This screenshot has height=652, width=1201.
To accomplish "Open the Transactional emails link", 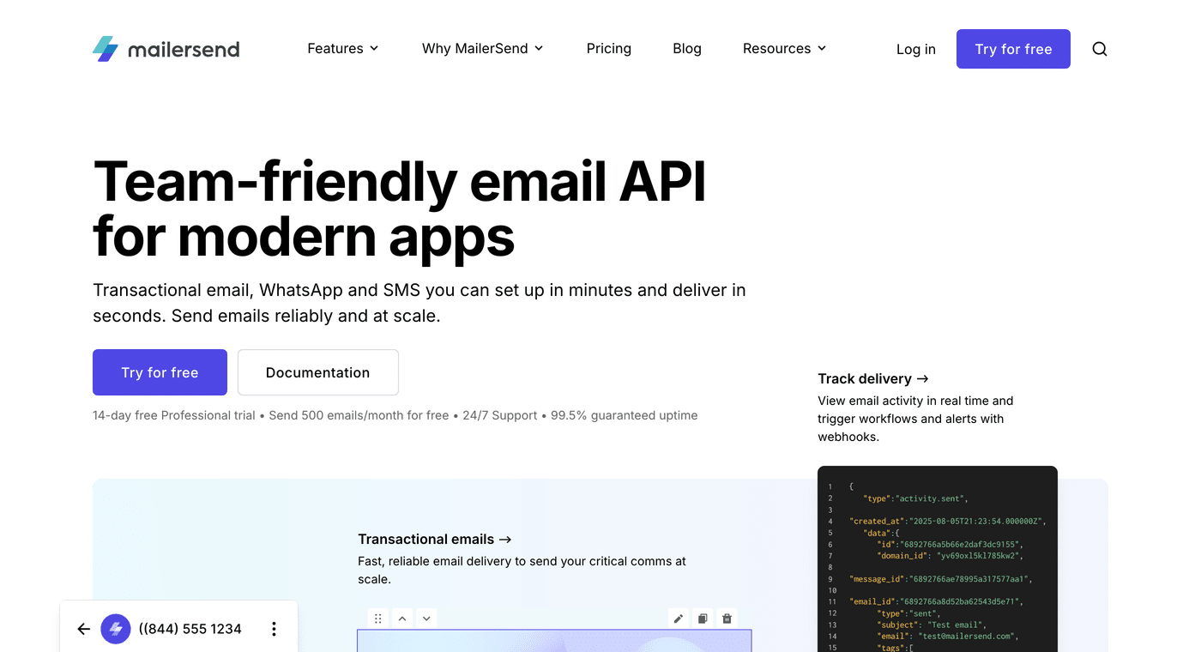I will click(435, 539).
